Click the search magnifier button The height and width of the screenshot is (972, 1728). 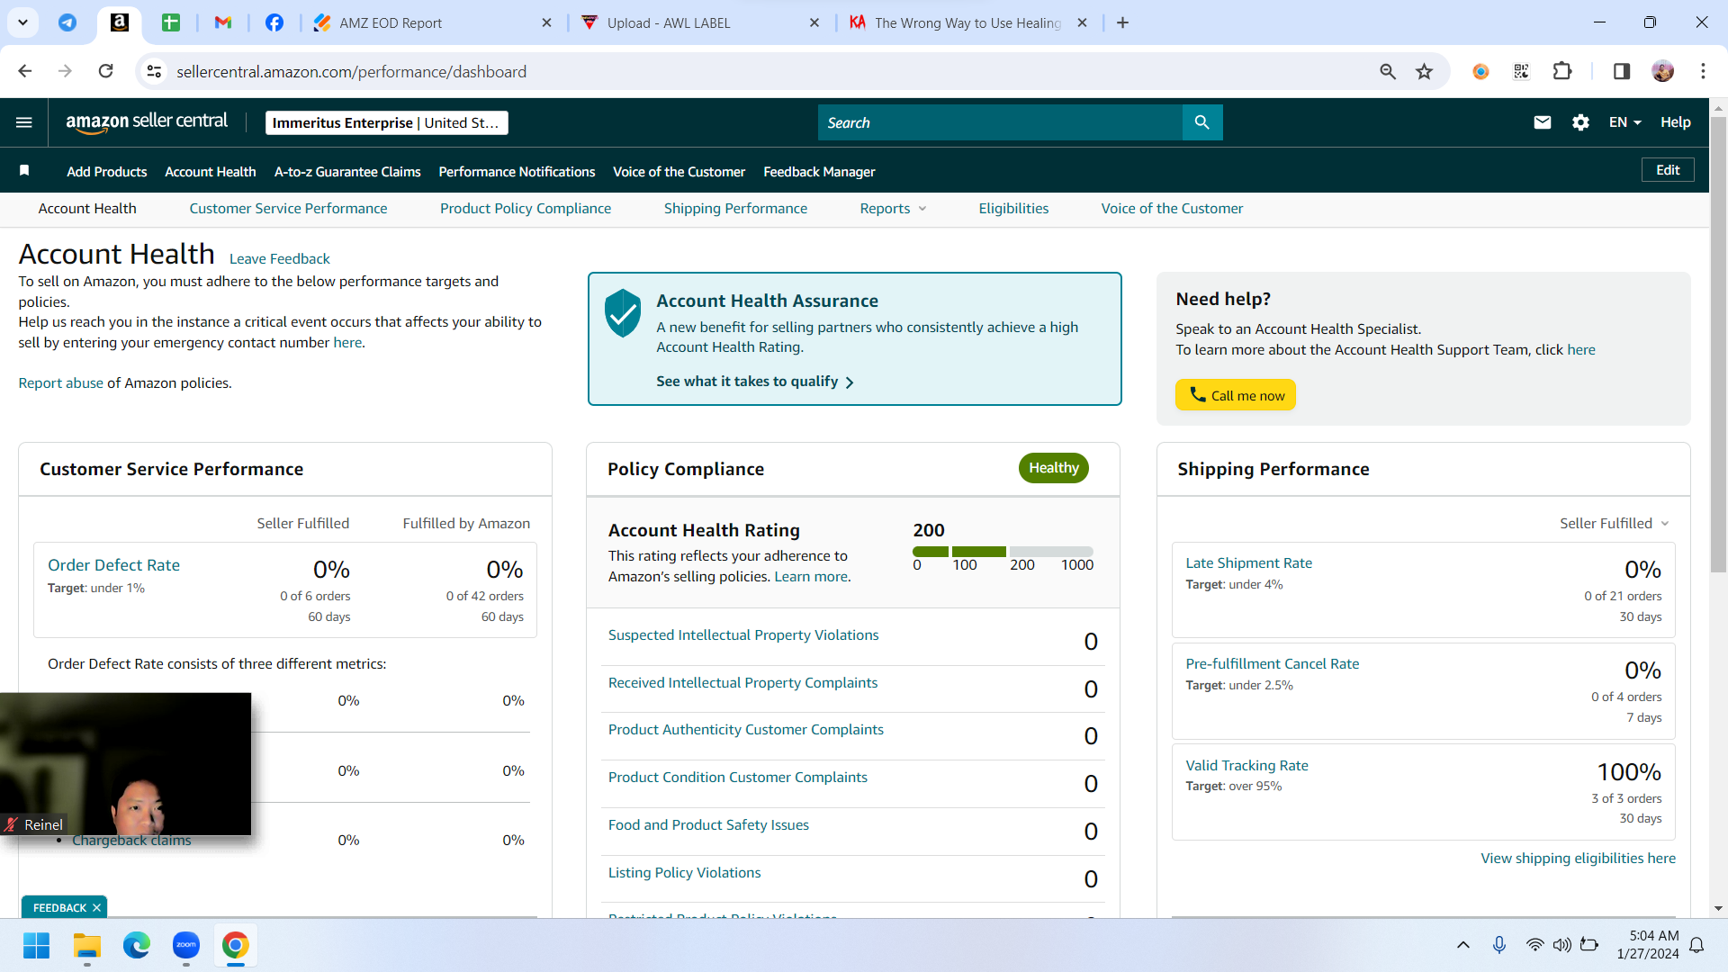click(x=1201, y=122)
